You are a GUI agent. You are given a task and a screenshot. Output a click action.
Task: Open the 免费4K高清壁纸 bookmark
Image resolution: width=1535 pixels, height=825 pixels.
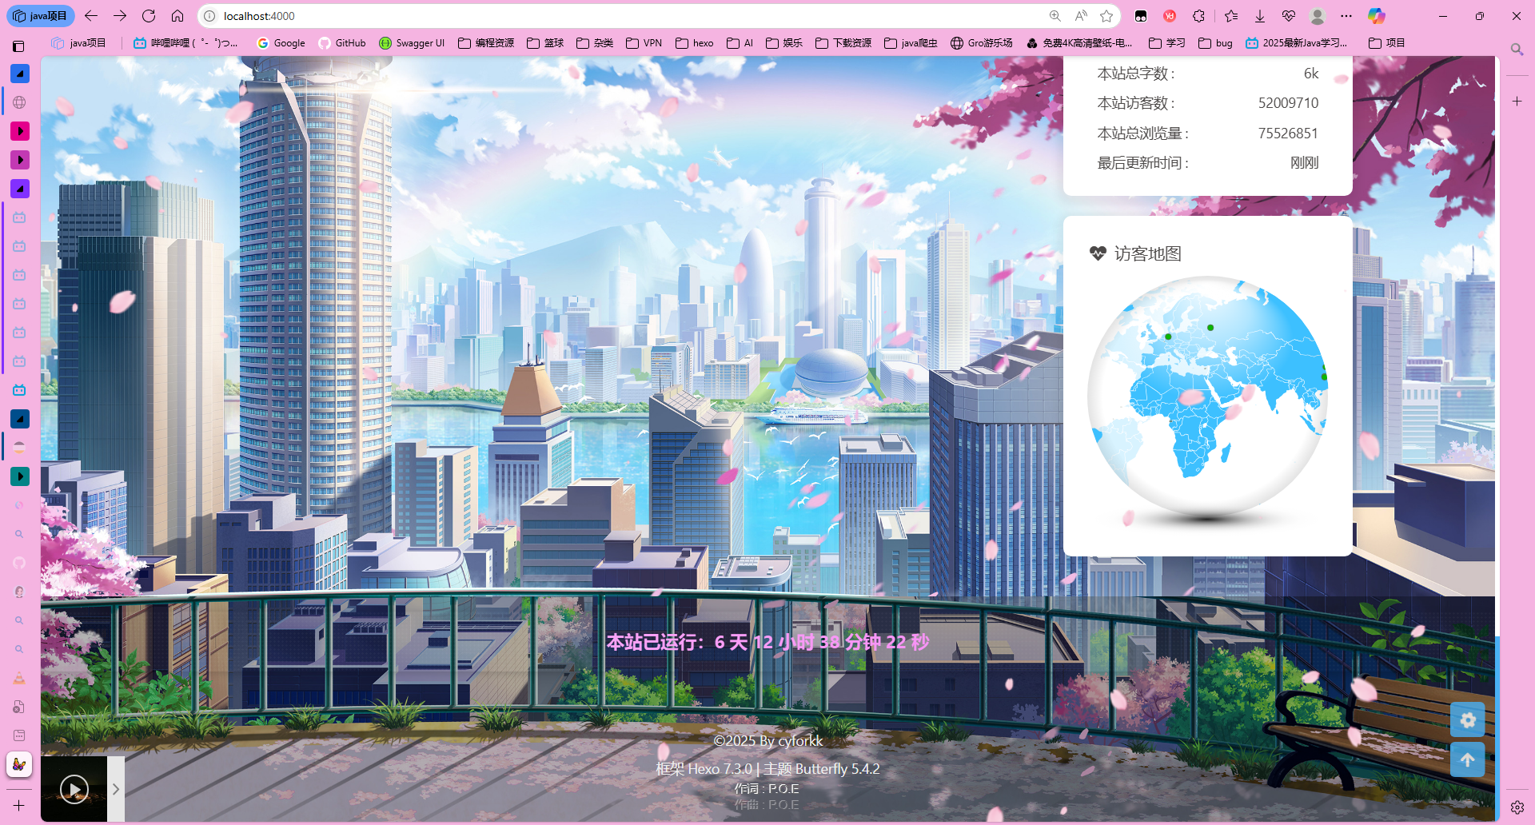tap(1079, 43)
